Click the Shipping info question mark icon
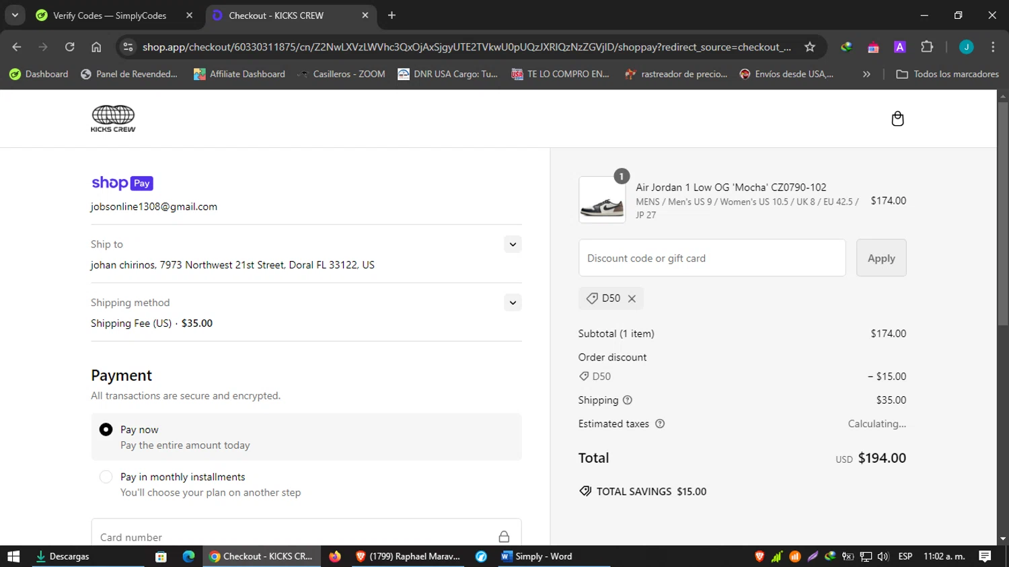The height and width of the screenshot is (567, 1009). point(628,400)
